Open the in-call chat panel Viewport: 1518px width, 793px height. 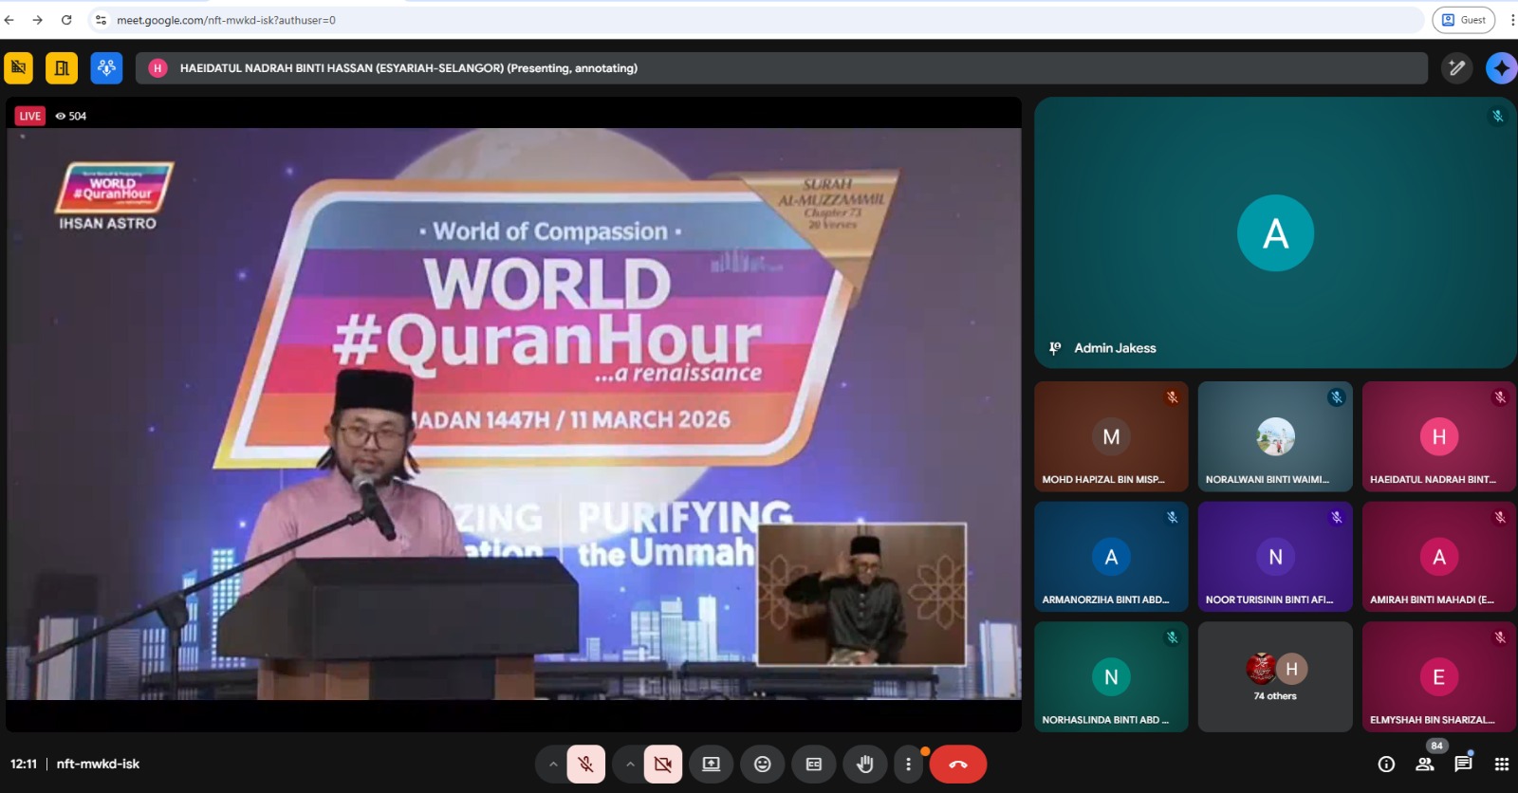pos(1463,765)
